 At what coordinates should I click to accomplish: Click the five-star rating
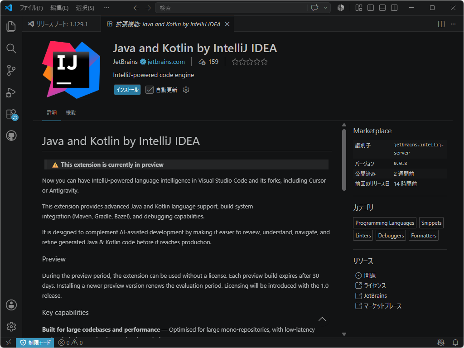pyautogui.click(x=250, y=62)
